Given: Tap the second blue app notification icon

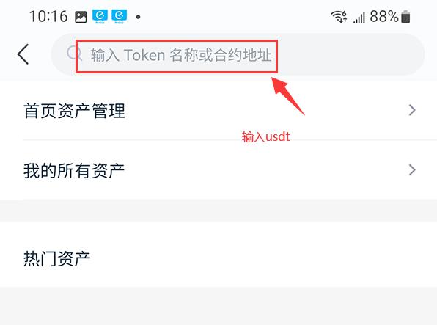Looking at the screenshot, I should coord(120,16).
